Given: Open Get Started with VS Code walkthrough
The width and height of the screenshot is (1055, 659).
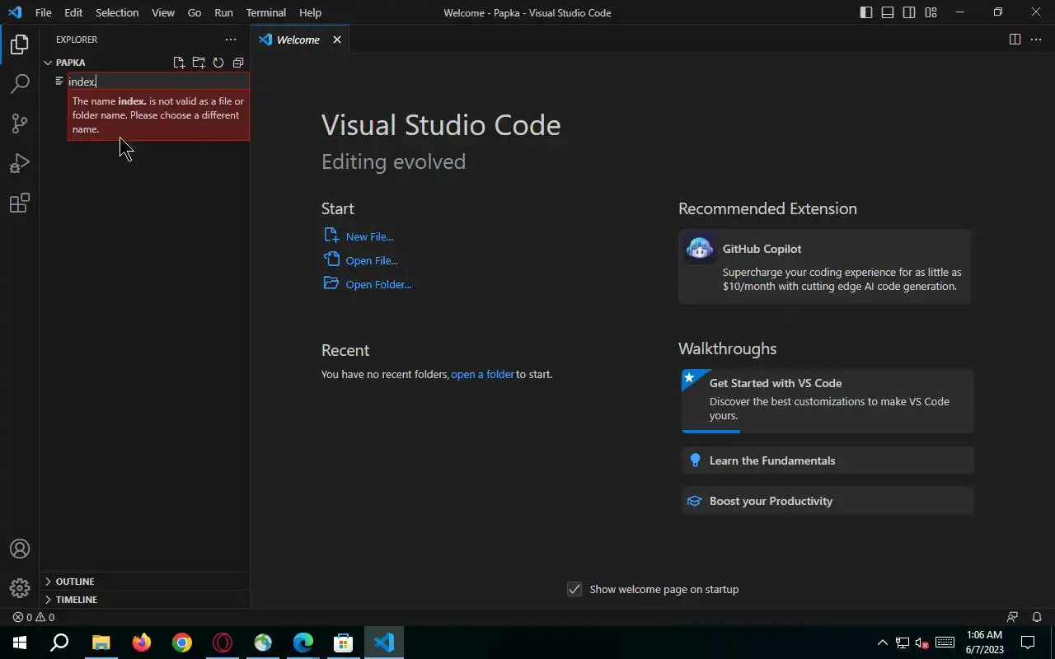Looking at the screenshot, I should 828,400.
